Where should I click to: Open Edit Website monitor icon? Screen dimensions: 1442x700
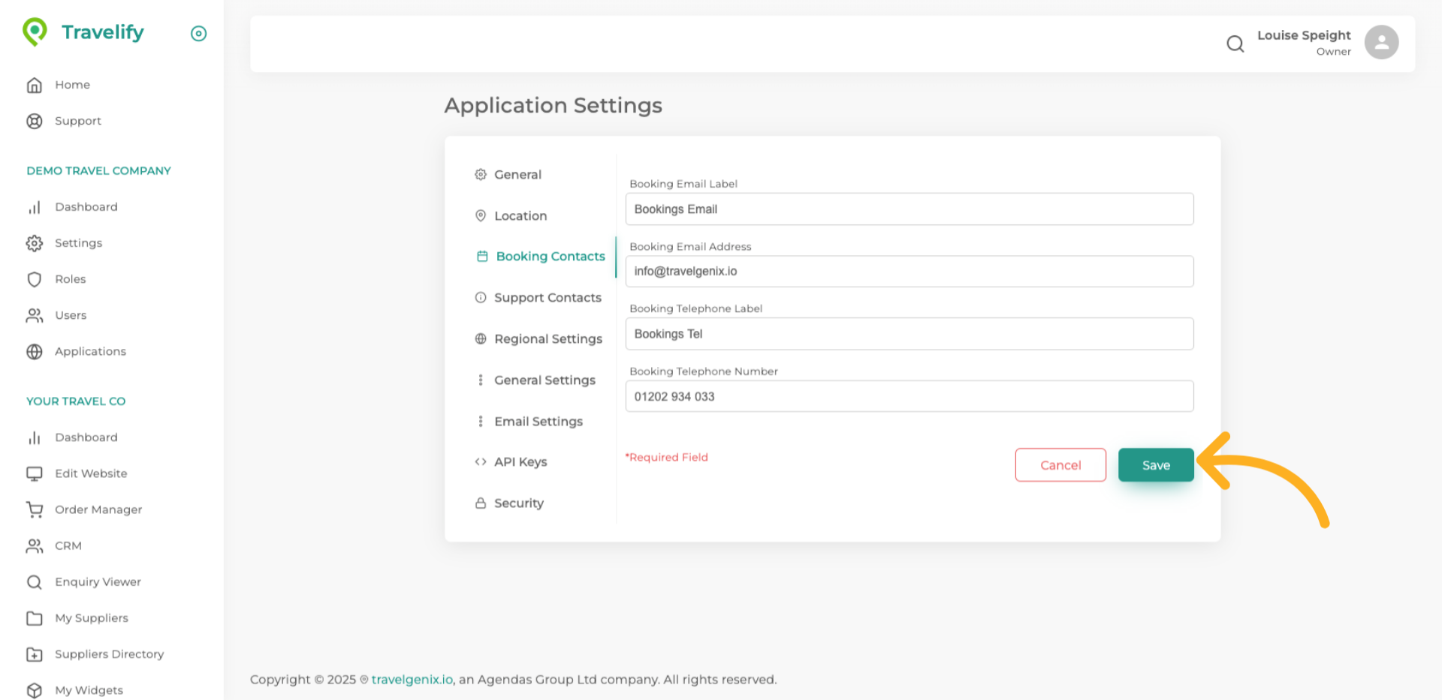pyautogui.click(x=35, y=473)
